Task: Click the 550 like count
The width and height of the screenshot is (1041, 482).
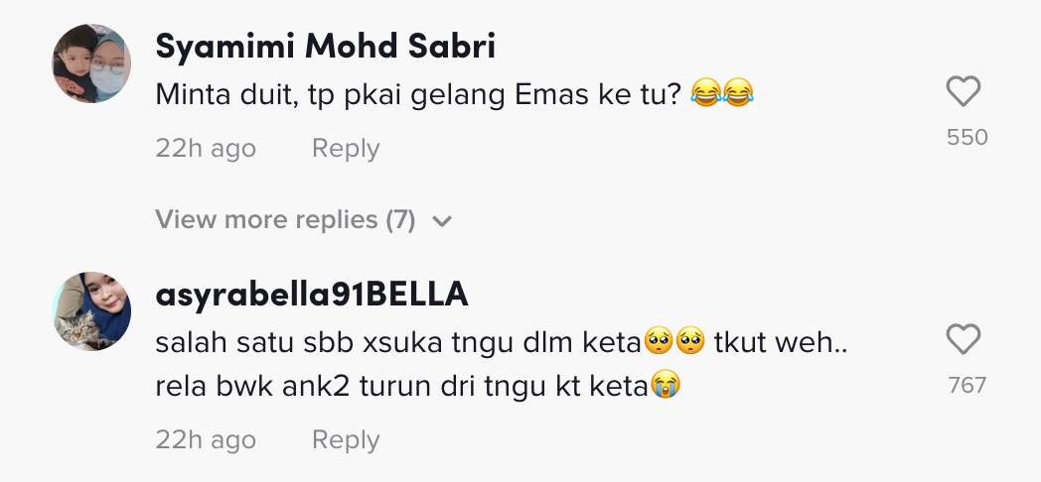Action: pyautogui.click(x=967, y=138)
